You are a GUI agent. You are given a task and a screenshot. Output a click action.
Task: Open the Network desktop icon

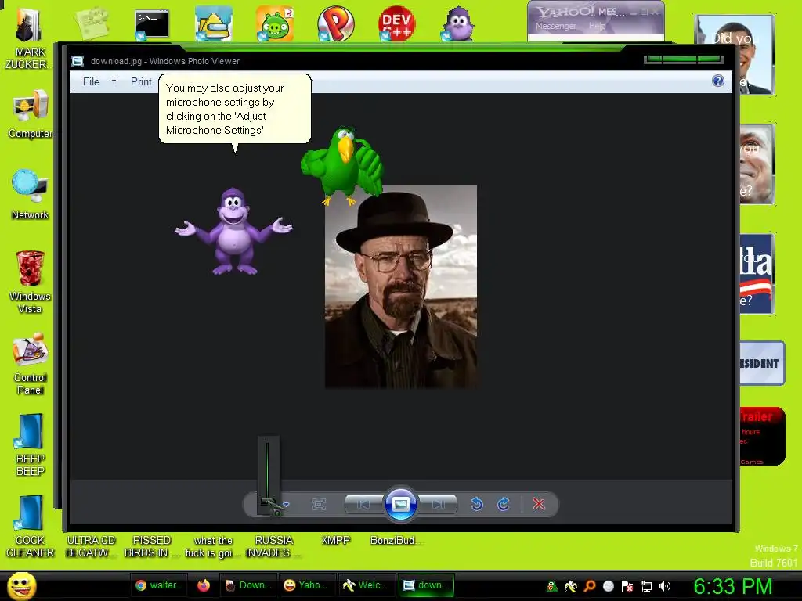pyautogui.click(x=31, y=195)
